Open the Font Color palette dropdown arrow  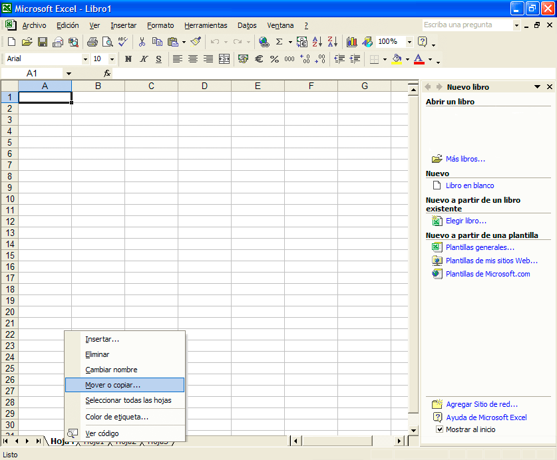coord(430,59)
